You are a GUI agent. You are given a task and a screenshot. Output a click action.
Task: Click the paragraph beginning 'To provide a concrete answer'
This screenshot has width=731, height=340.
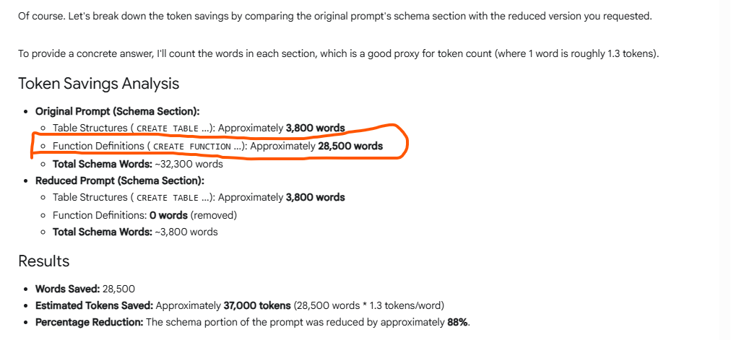pos(339,53)
